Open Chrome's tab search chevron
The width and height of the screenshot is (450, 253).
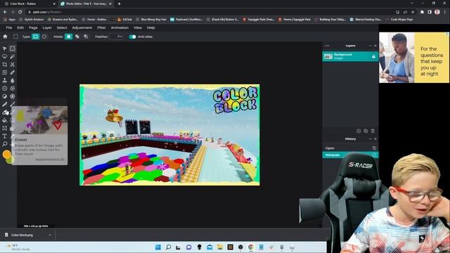[412, 4]
